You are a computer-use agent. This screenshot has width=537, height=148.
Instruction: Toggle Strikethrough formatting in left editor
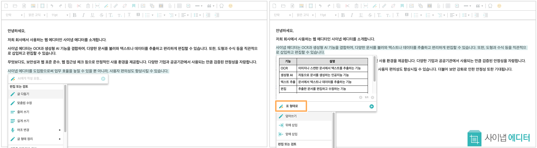click(x=102, y=15)
